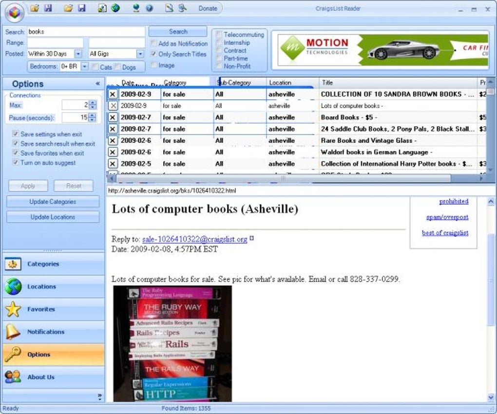Screen dimensions: 497x414
Task: Toggle Turn on auto suggest
Action: click(x=15, y=162)
